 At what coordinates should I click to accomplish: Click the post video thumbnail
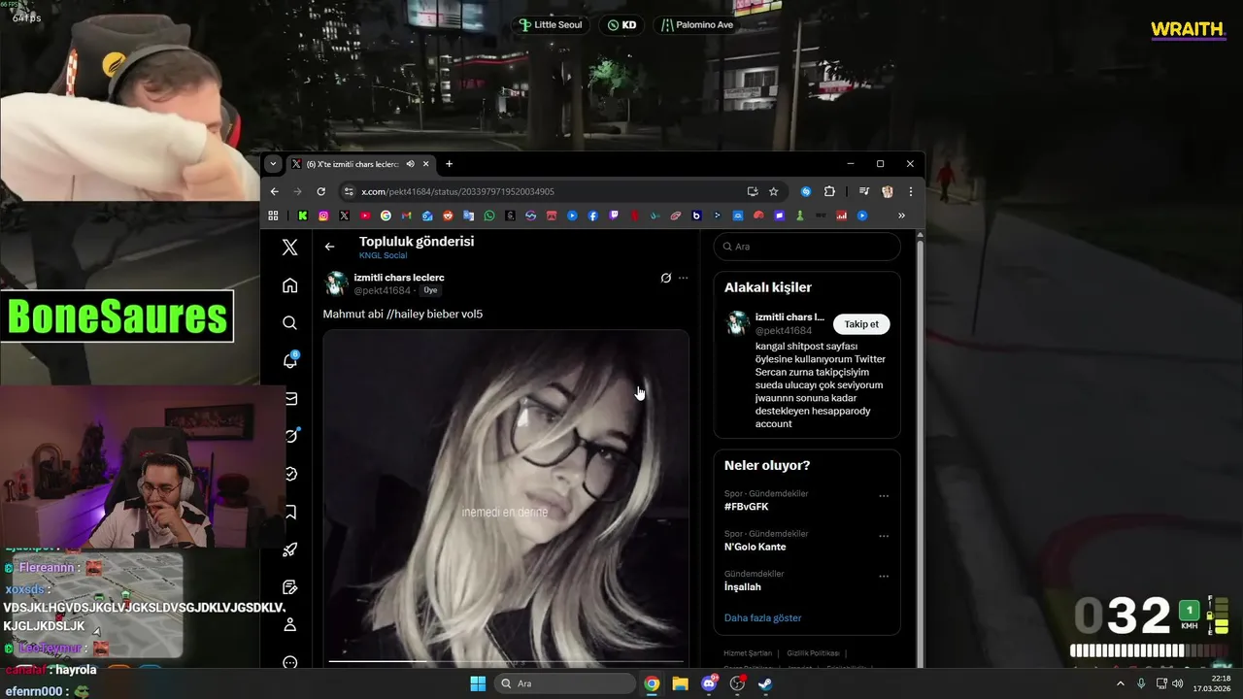[506, 498]
